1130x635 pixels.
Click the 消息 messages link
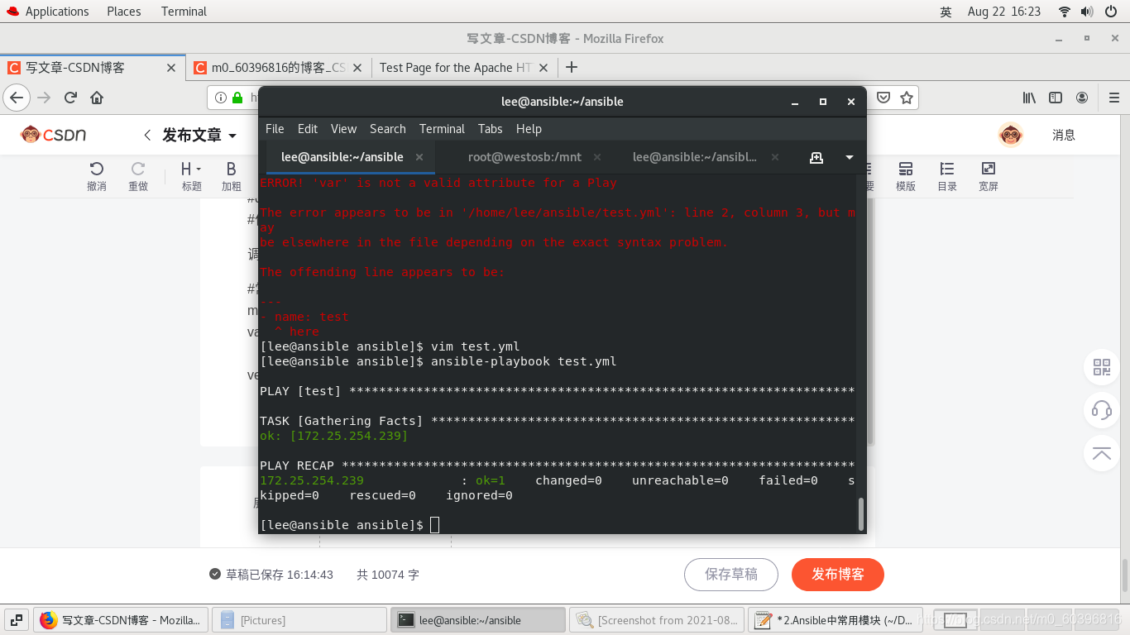[1064, 135]
